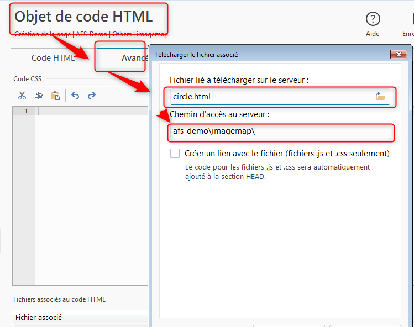Select the Avancé tab
Image resolution: width=414 pixels, height=327 pixels.
point(133,58)
